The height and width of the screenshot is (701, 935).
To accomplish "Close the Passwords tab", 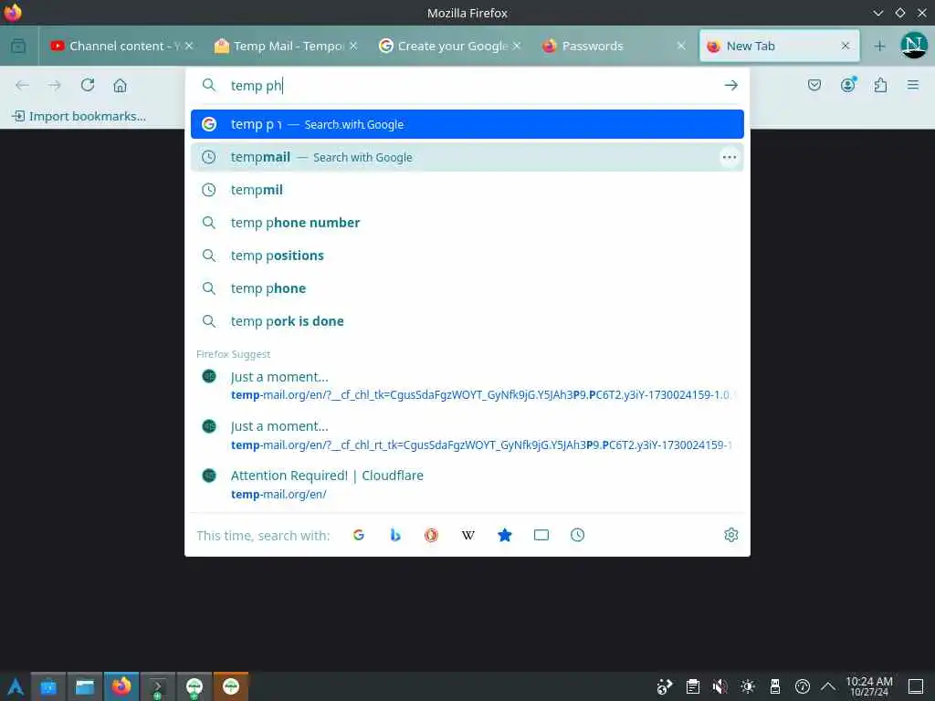I will (681, 46).
